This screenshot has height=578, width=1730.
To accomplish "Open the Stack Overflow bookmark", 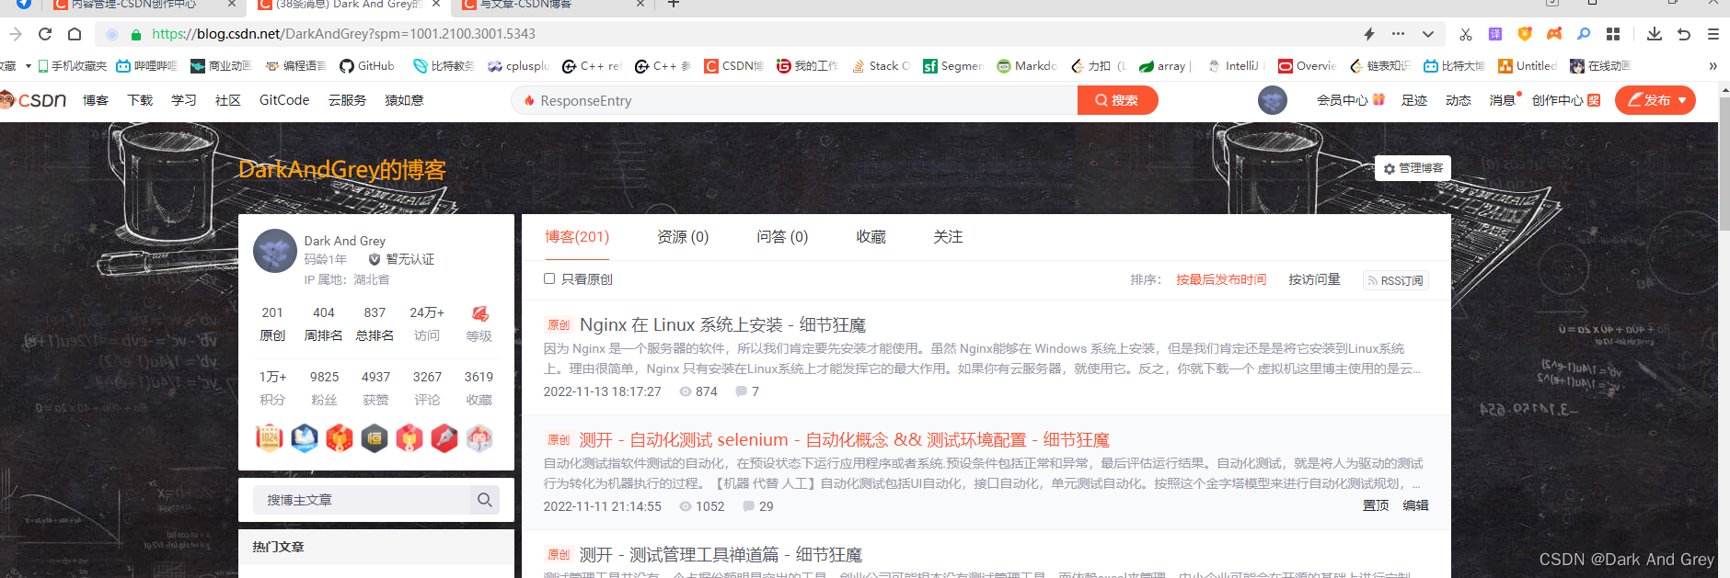I will point(881,66).
